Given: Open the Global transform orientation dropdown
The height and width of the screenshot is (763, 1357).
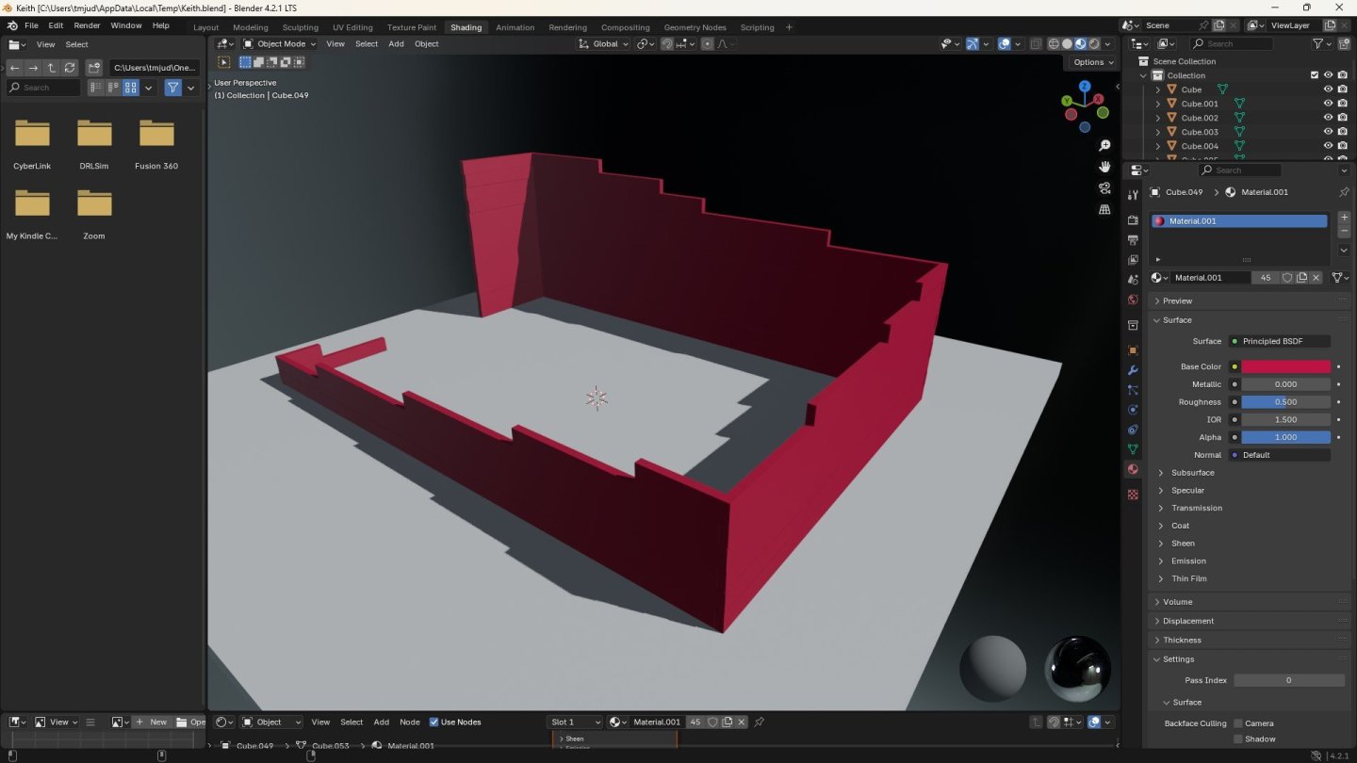Looking at the screenshot, I should (604, 44).
